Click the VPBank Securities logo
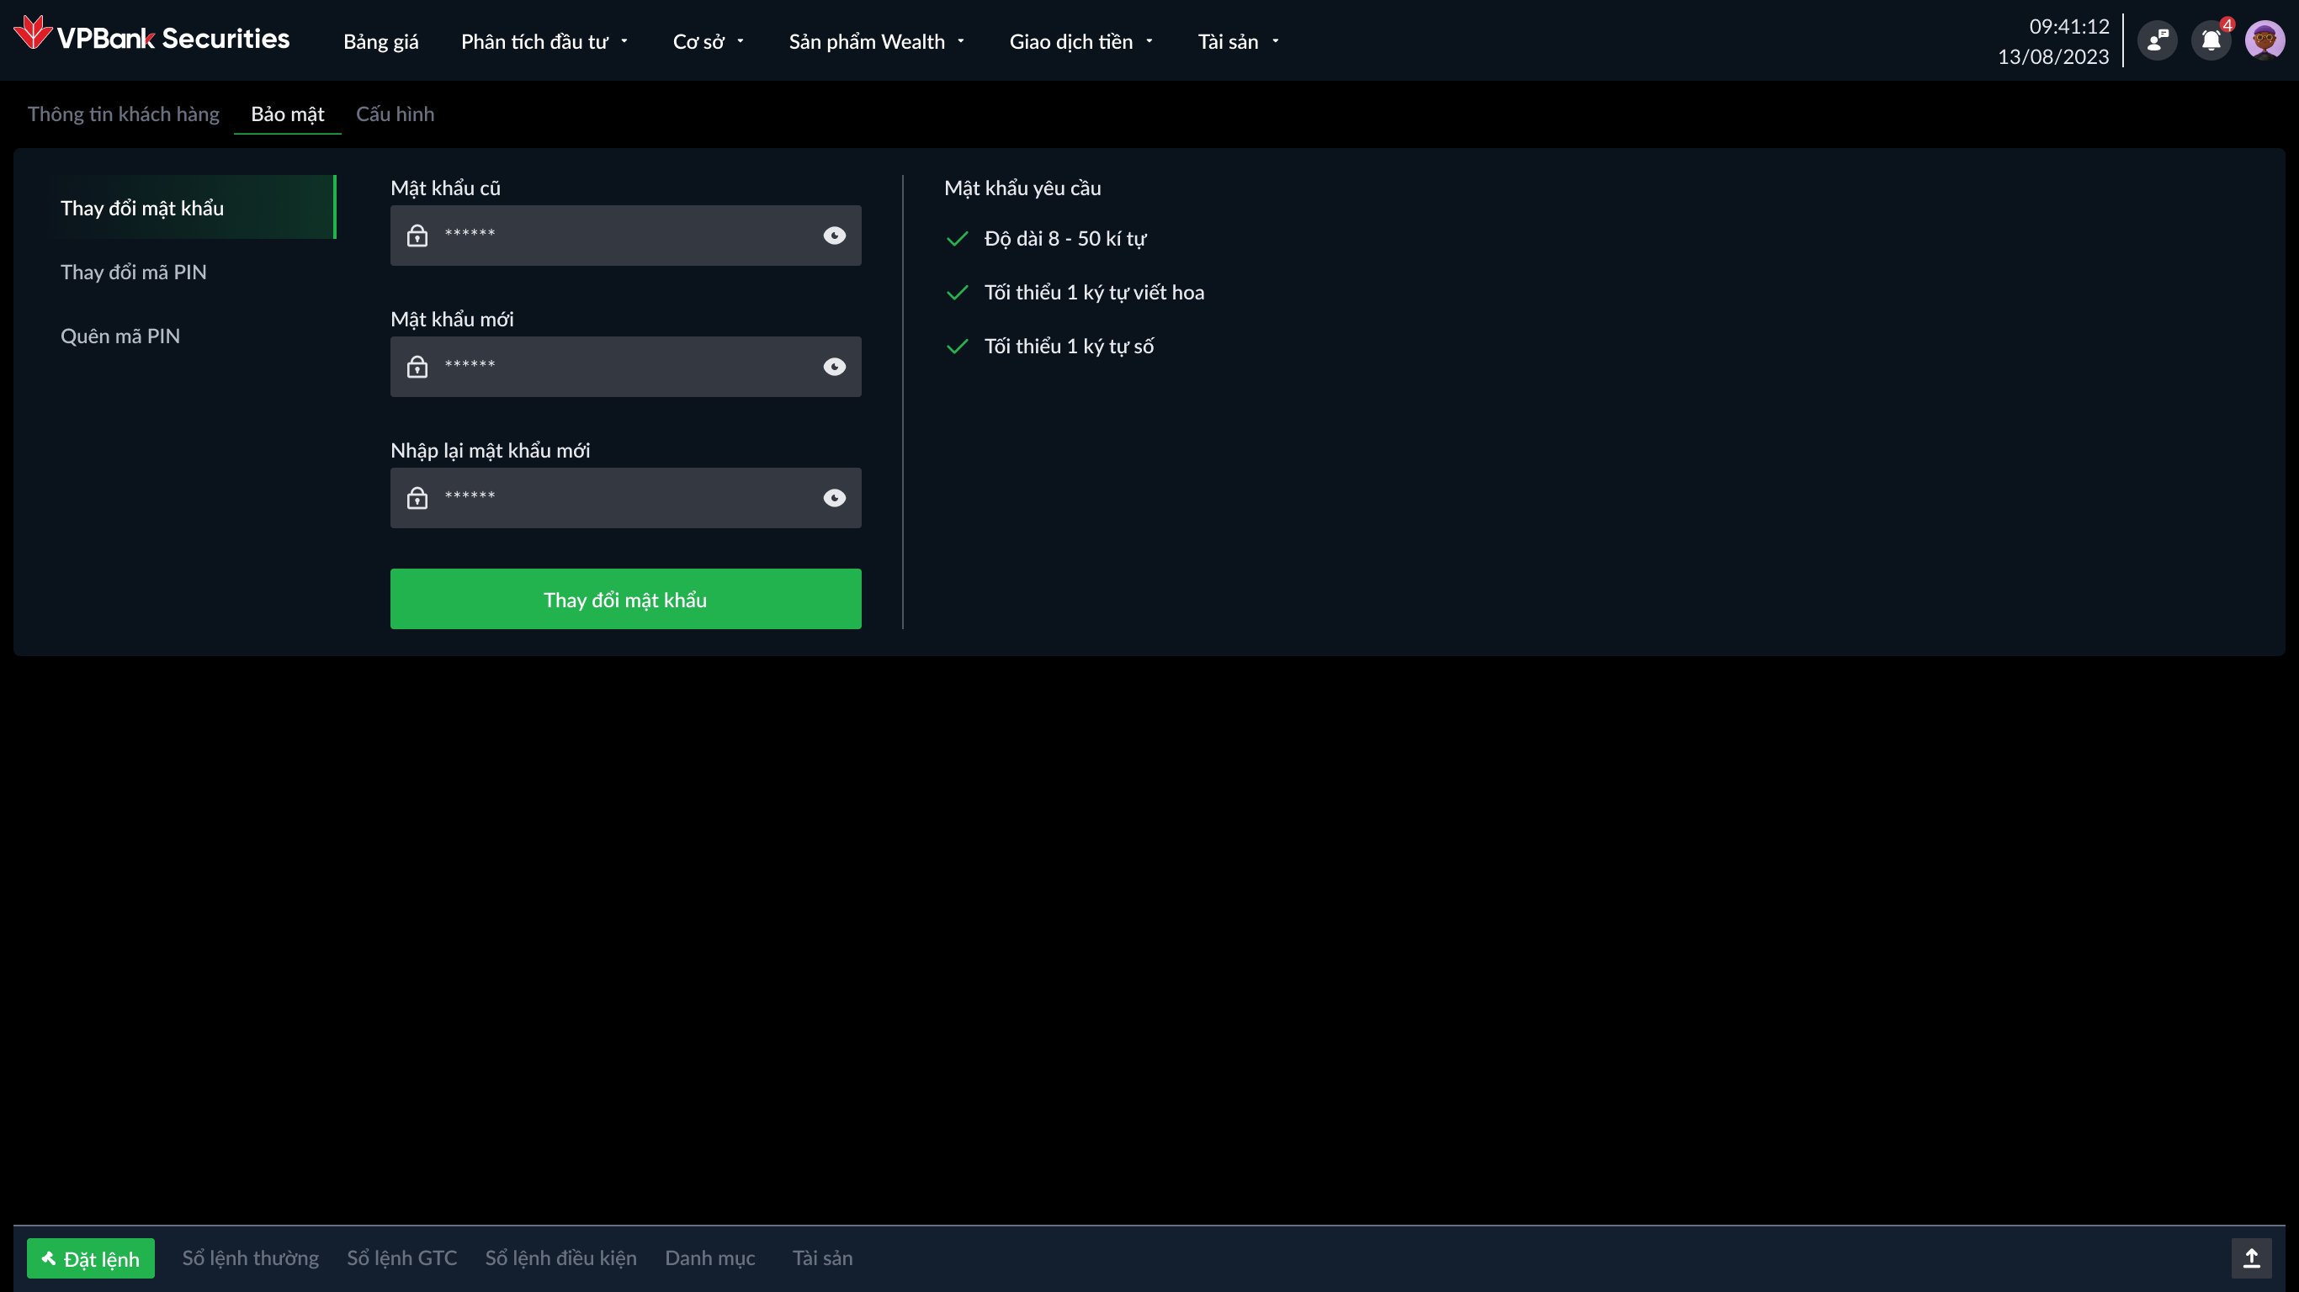Viewport: 2299px width, 1292px height. (x=151, y=38)
